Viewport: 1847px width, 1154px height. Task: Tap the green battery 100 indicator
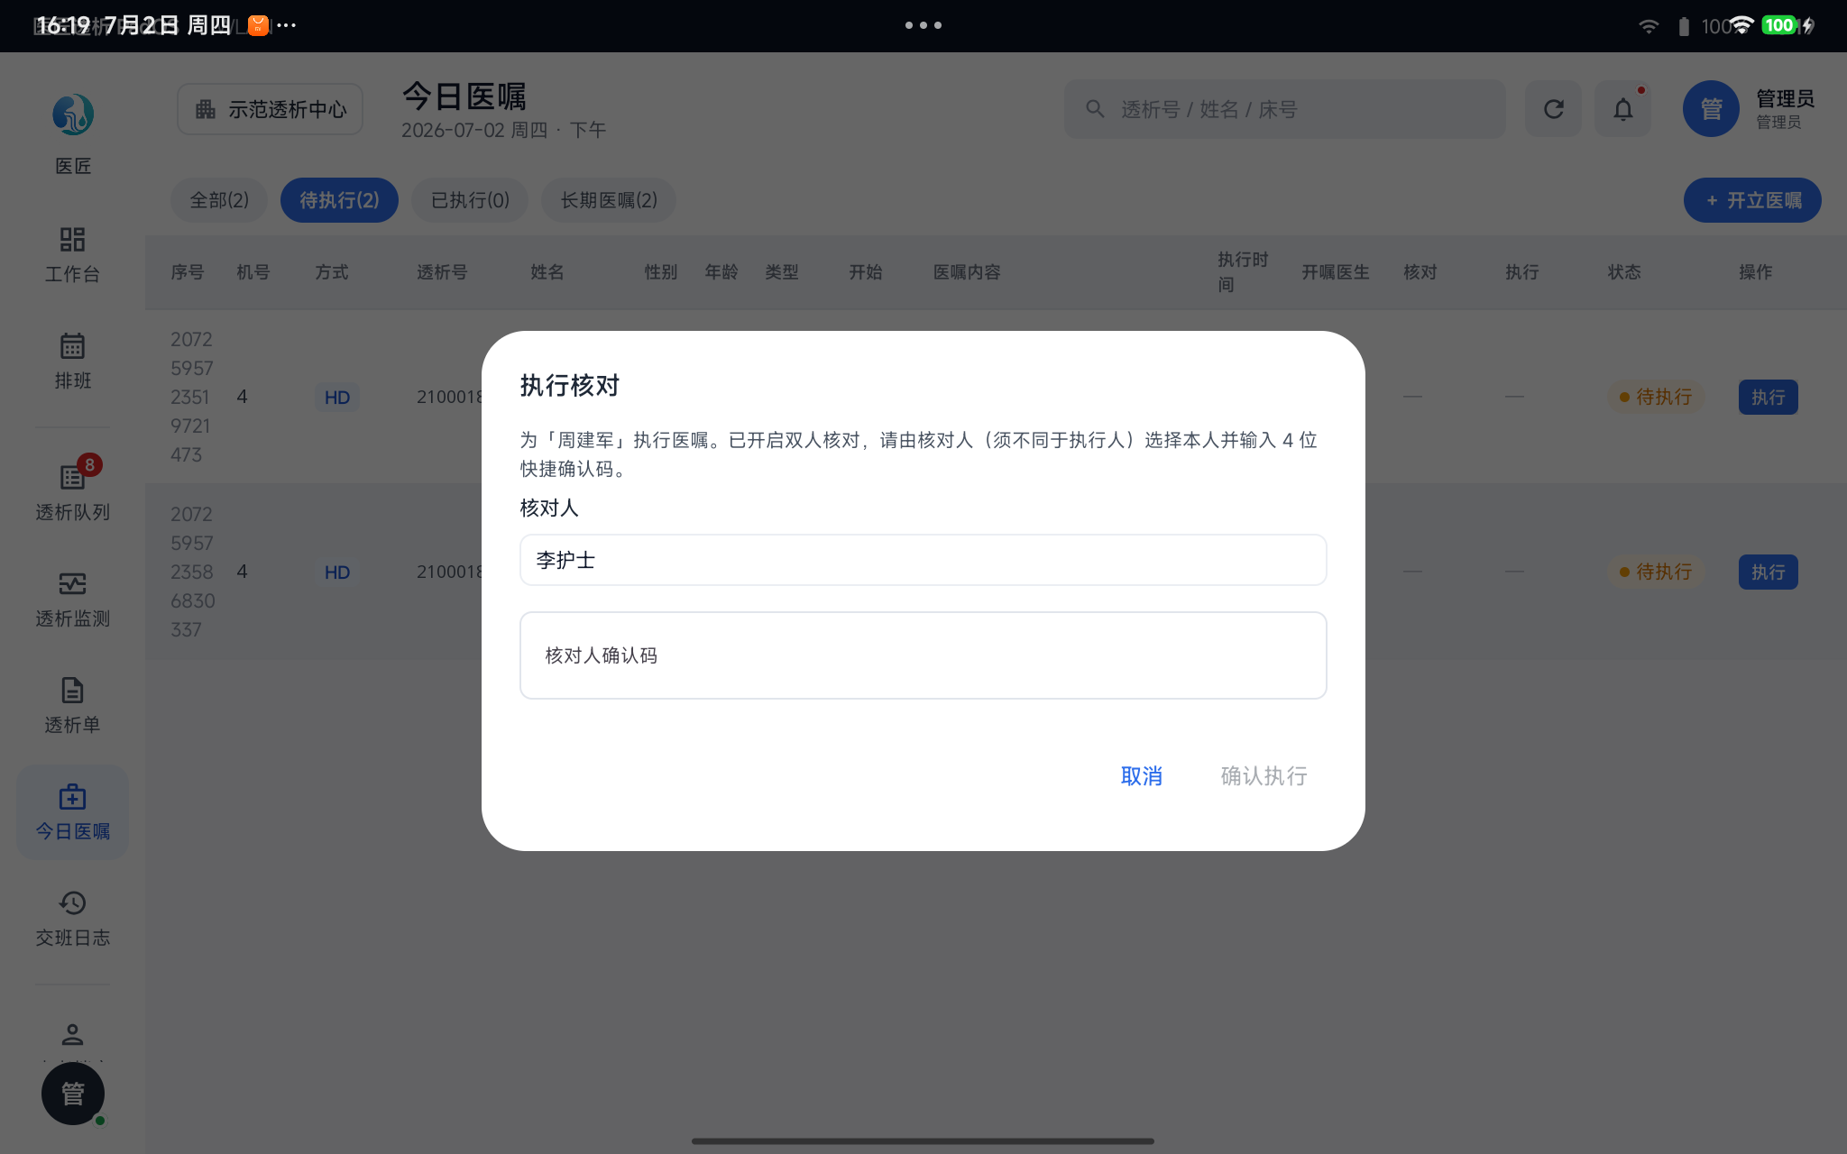[x=1779, y=25]
